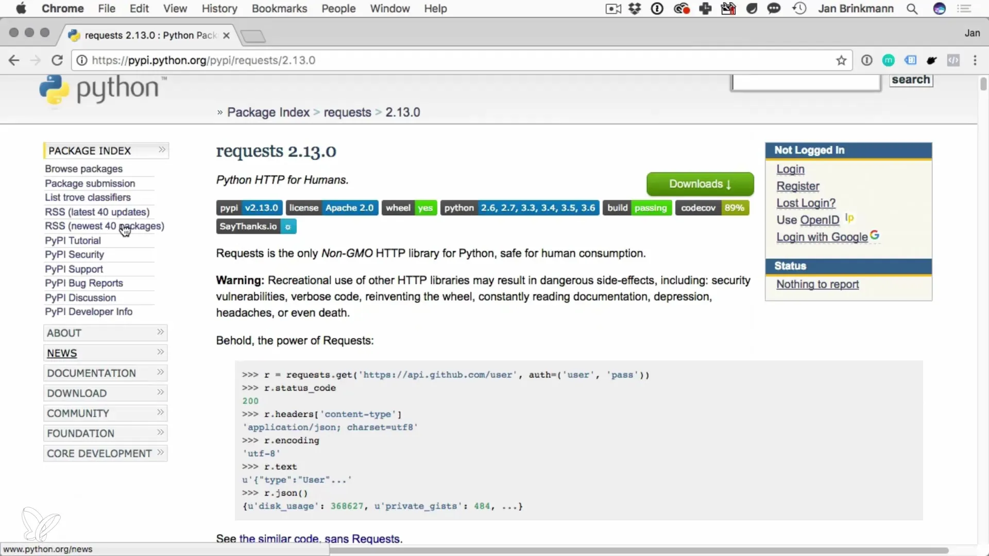
Task: Open the Window menu
Action: [390, 8]
